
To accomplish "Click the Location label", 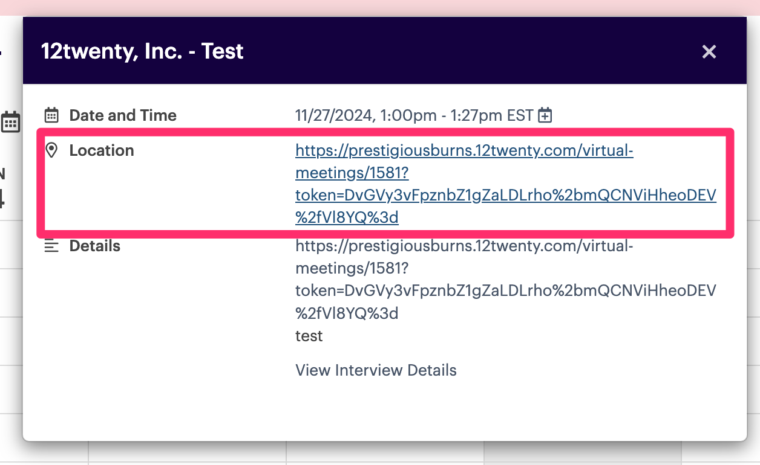I will point(102,150).
